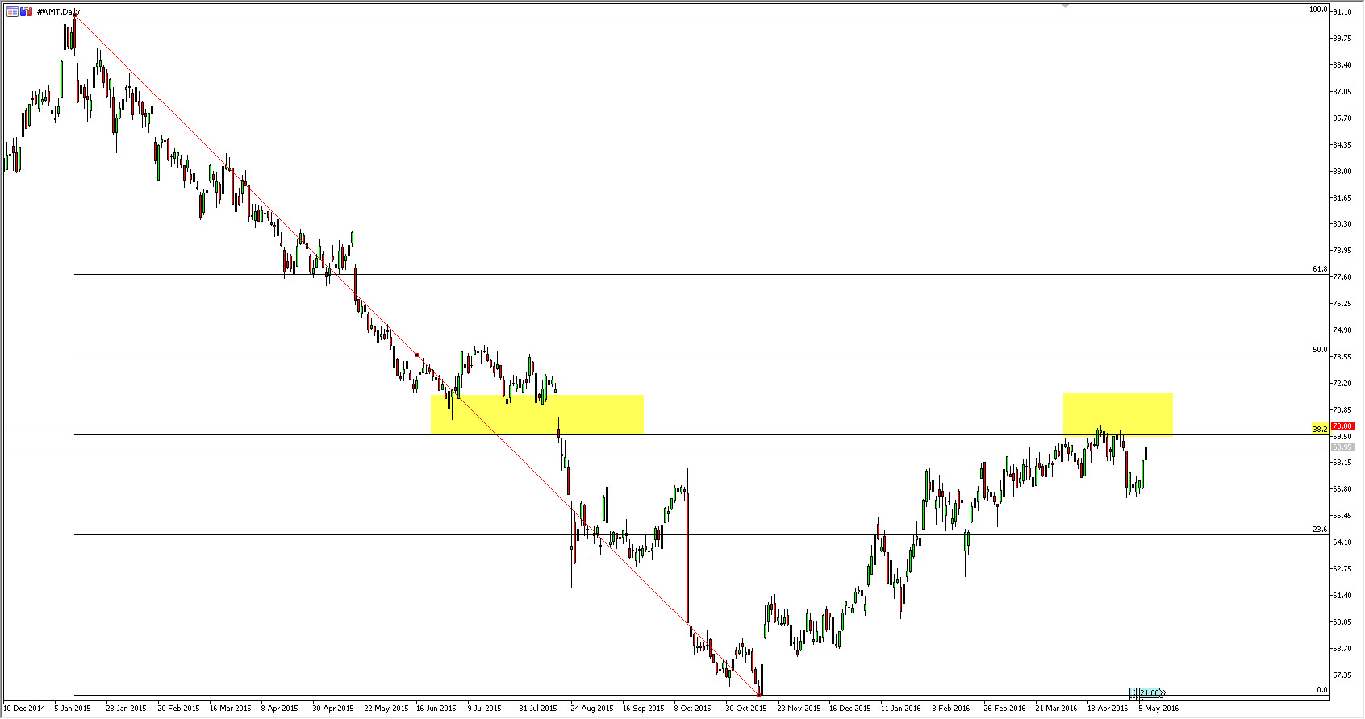The image size is (1365, 719).
Task: Click the 64.10 price scale value
Action: coord(1343,542)
